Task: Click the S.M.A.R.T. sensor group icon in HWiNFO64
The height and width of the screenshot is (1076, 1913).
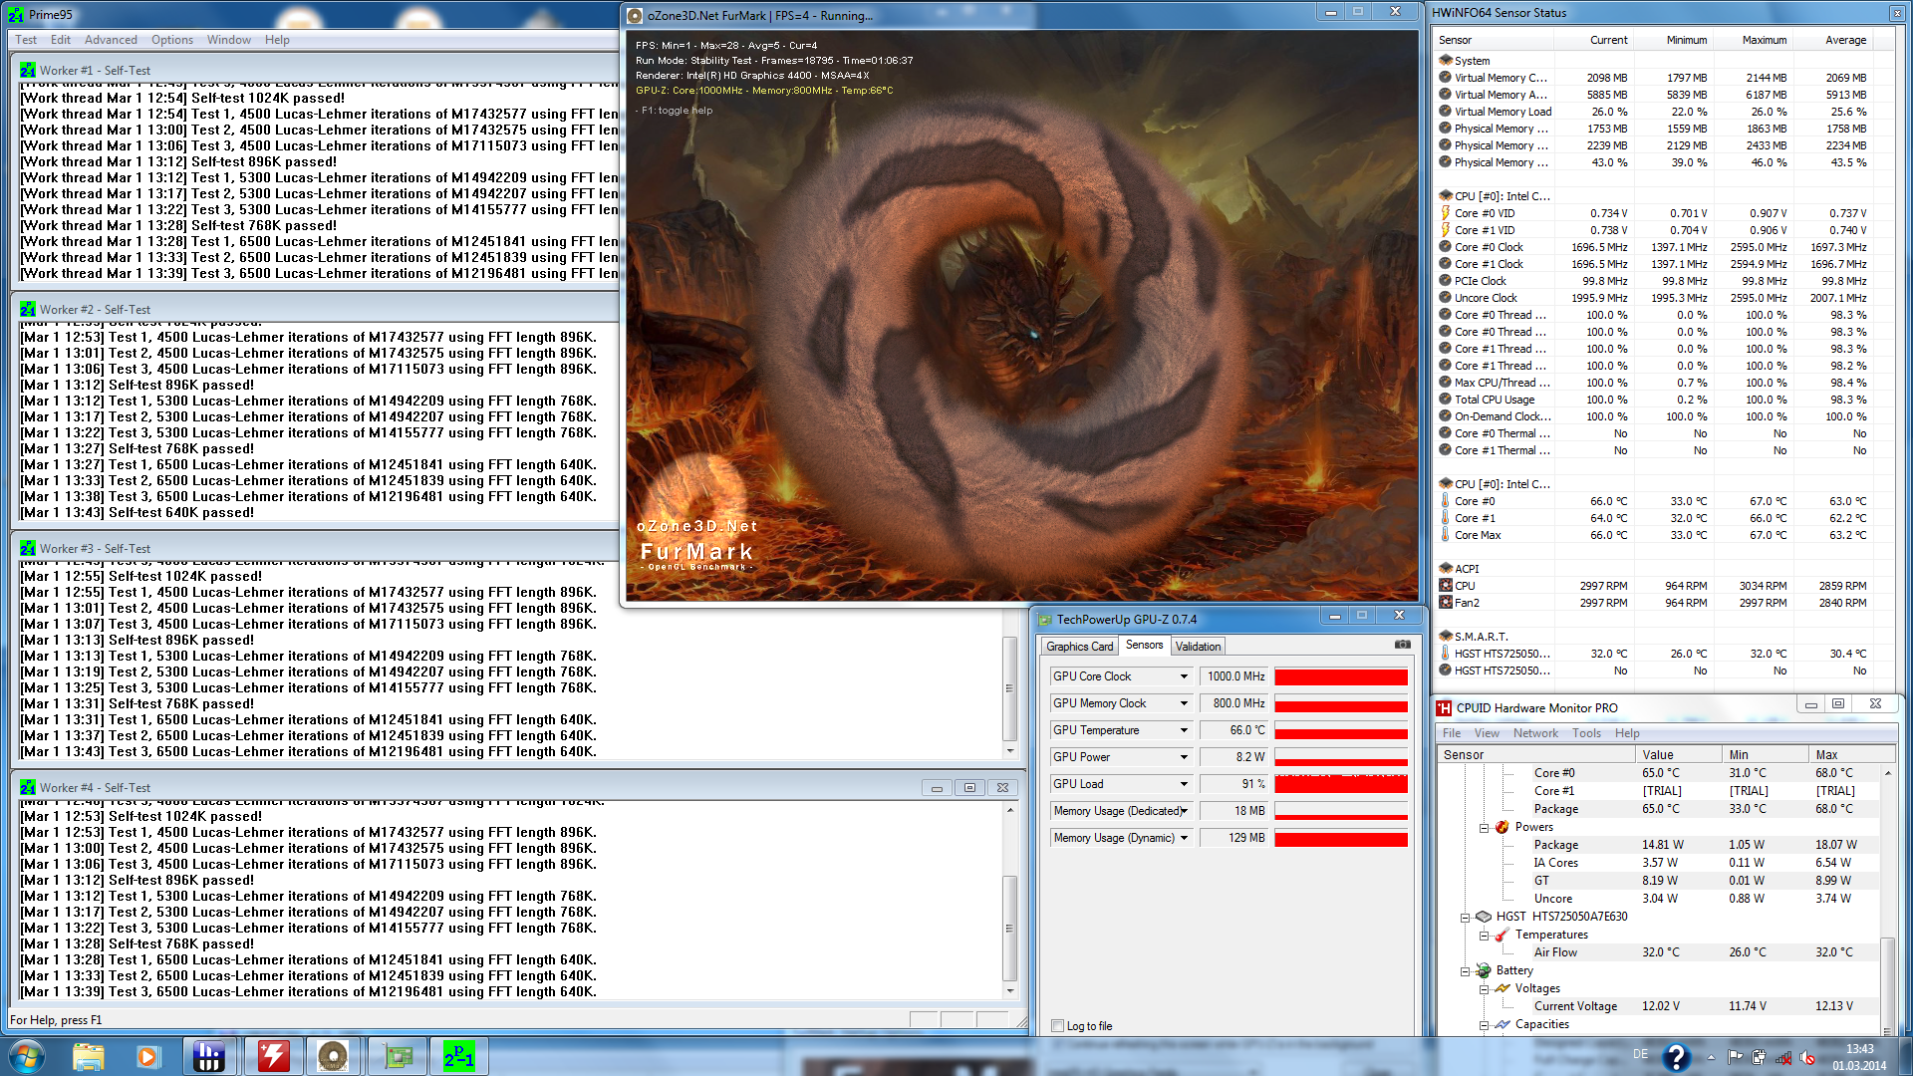Action: (x=1446, y=637)
